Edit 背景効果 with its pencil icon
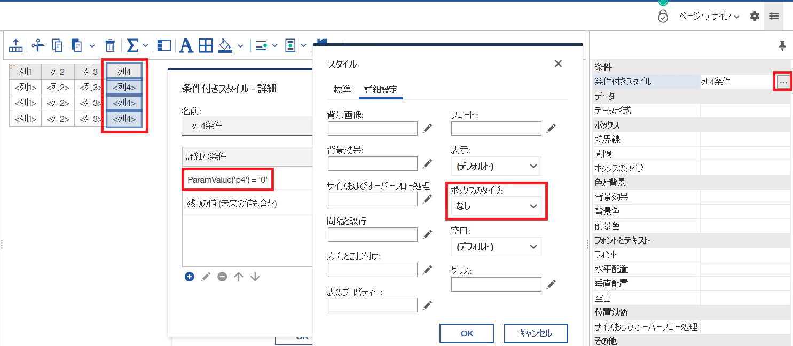 pyautogui.click(x=427, y=163)
